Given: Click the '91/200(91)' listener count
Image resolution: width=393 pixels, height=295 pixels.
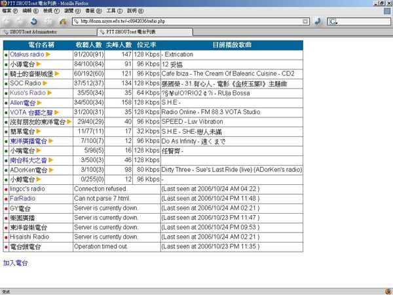Looking at the screenshot, I should tap(88, 54).
